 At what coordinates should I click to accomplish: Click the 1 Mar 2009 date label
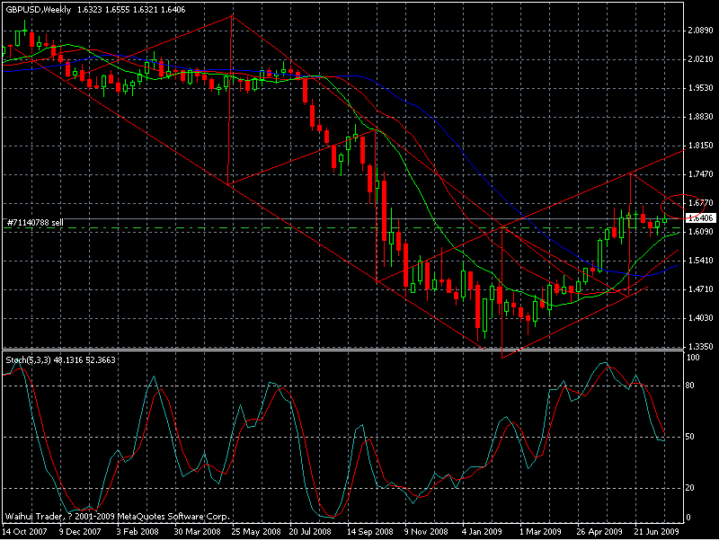coord(540,532)
